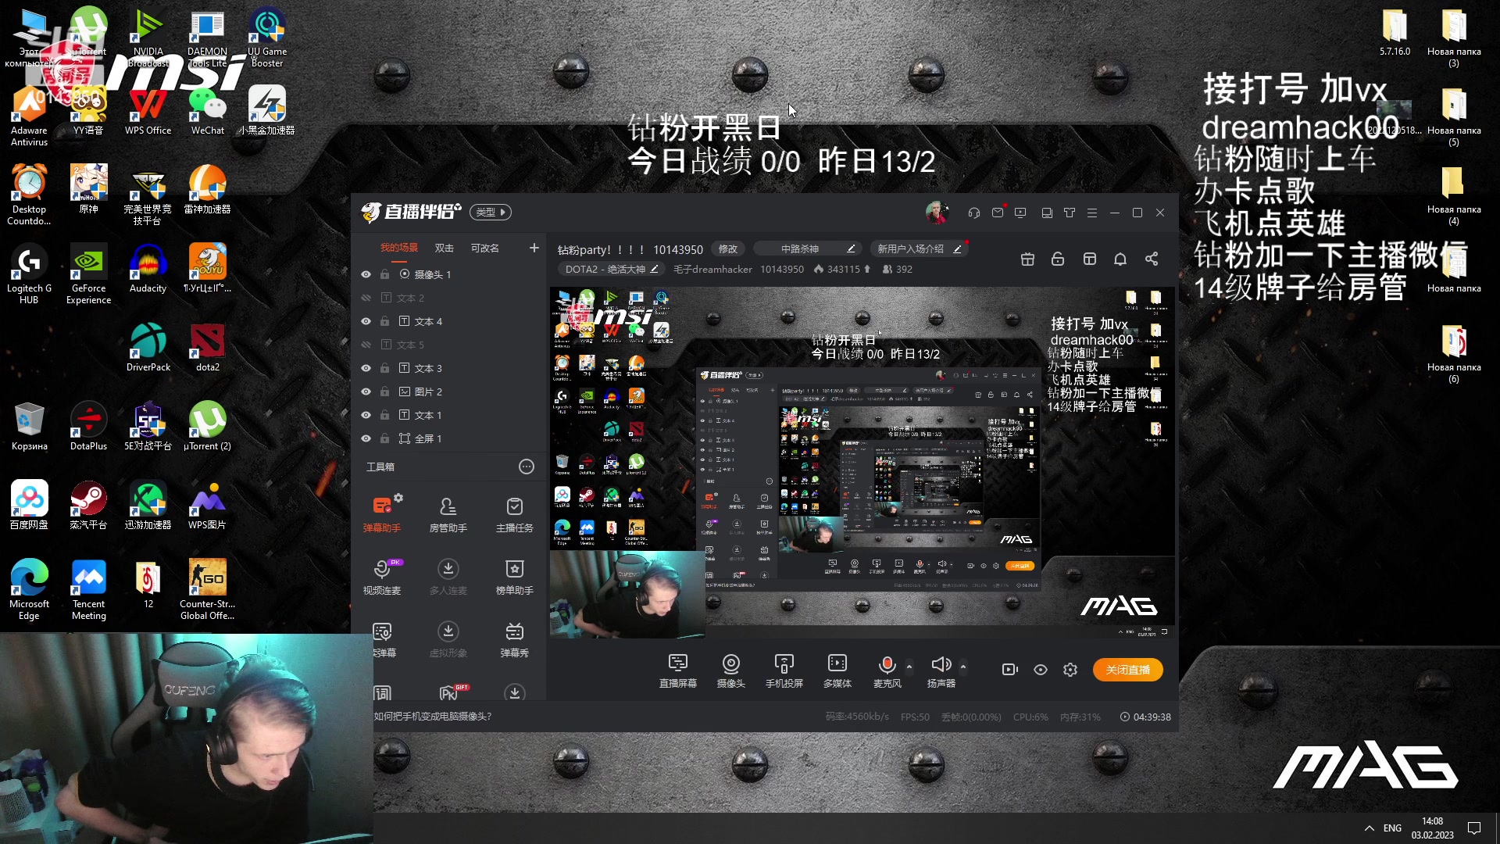Viewport: 1500px width, 844px height.
Task: Toggle lock on 摄像头 1 source
Action: (x=385, y=274)
